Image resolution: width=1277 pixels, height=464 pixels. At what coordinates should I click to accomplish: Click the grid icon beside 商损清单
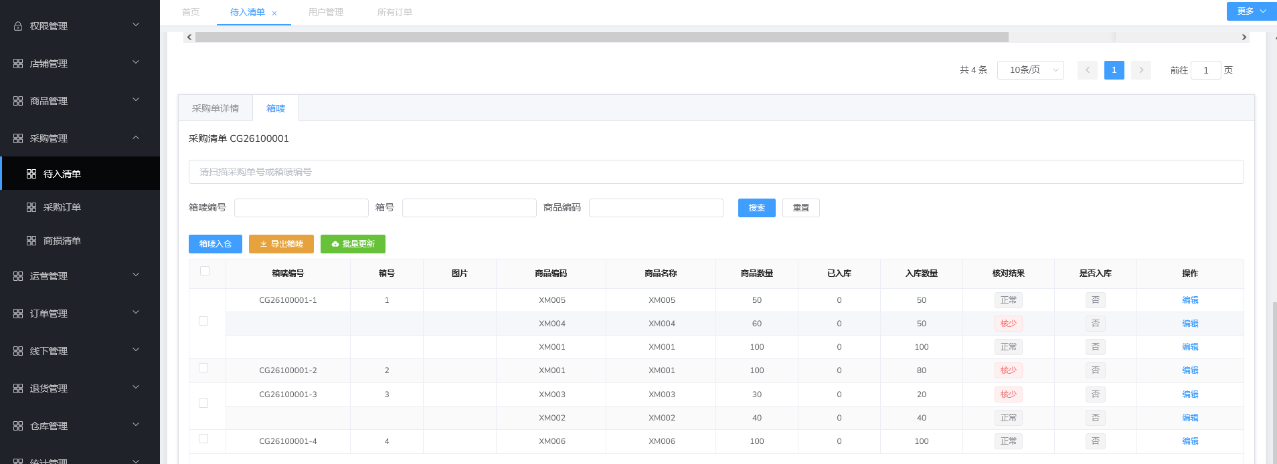pos(31,241)
